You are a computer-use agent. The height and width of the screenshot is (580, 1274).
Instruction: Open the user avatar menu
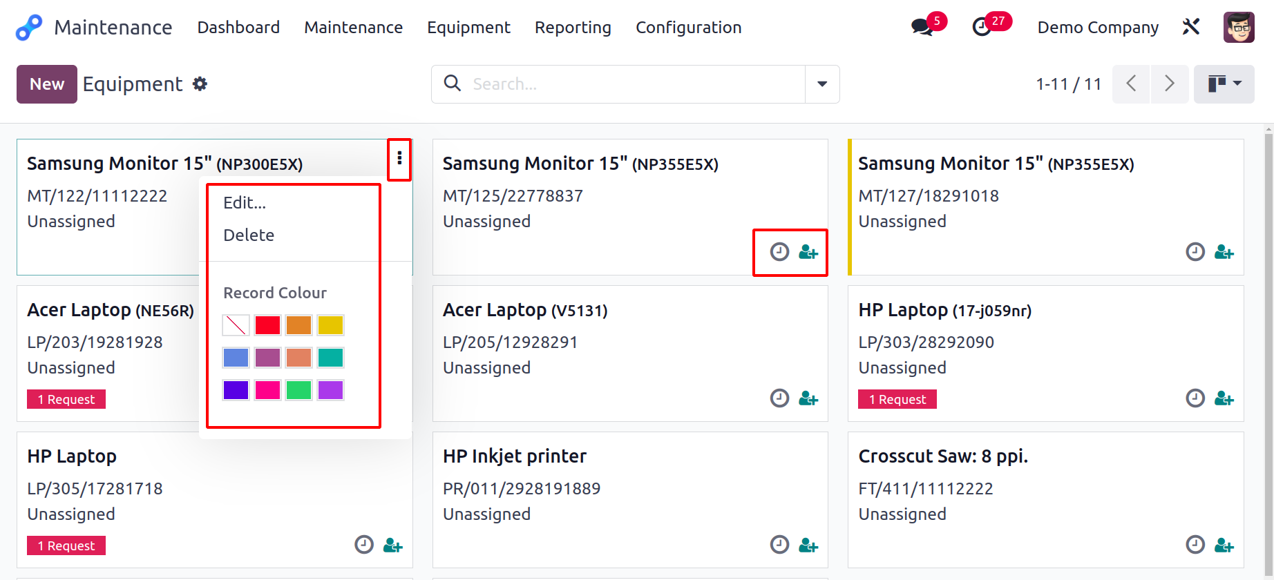pyautogui.click(x=1239, y=28)
